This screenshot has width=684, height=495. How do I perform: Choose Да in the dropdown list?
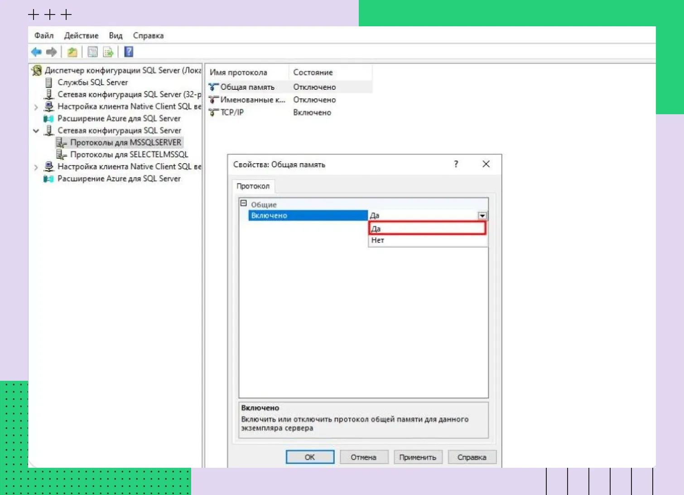coord(427,228)
